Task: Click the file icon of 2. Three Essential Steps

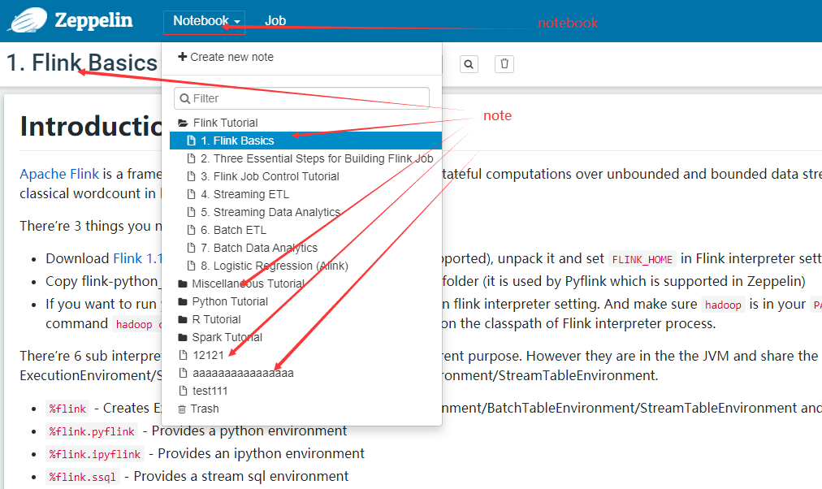Action: pos(192,158)
